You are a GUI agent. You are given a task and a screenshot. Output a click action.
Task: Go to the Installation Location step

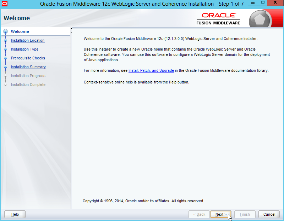[28, 40]
